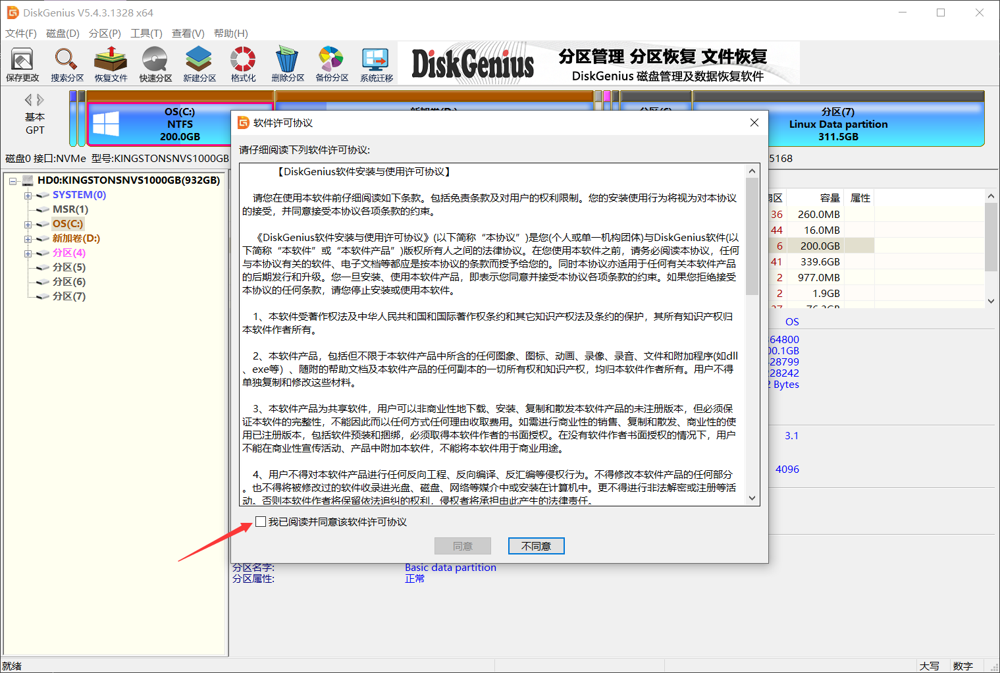This screenshot has width=1000, height=673.
Task: Click the license dialog title icon
Action: point(244,122)
